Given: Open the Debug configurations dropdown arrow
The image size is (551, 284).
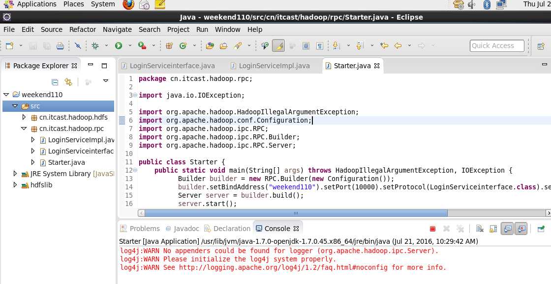Looking at the screenshot, I should 106,46.
